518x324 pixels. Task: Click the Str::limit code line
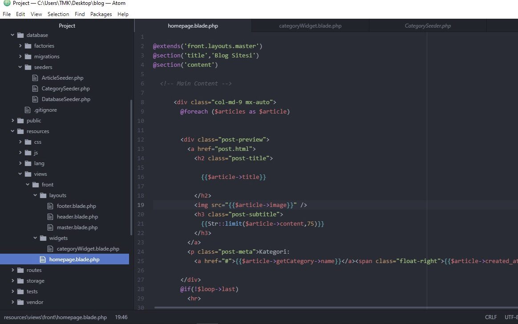tap(263, 223)
